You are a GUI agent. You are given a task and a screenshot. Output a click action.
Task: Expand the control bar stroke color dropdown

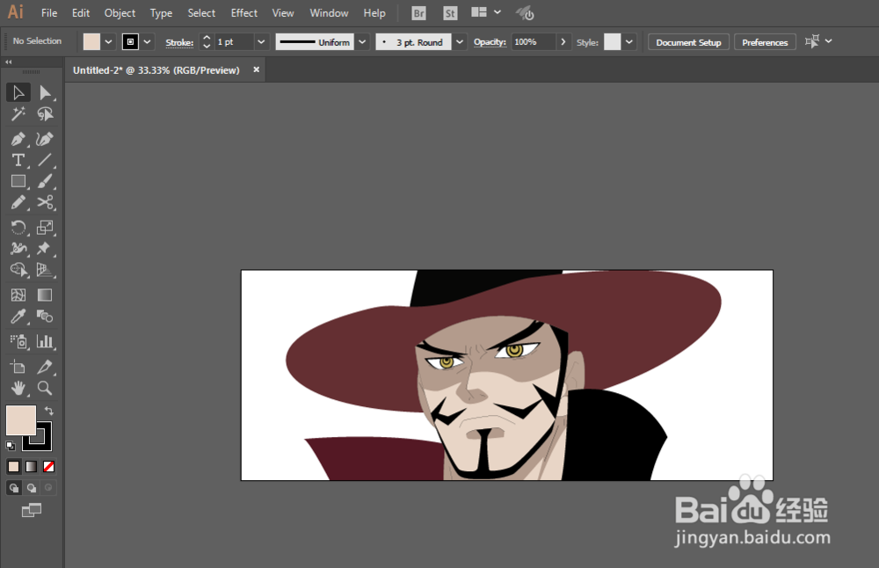pos(147,41)
